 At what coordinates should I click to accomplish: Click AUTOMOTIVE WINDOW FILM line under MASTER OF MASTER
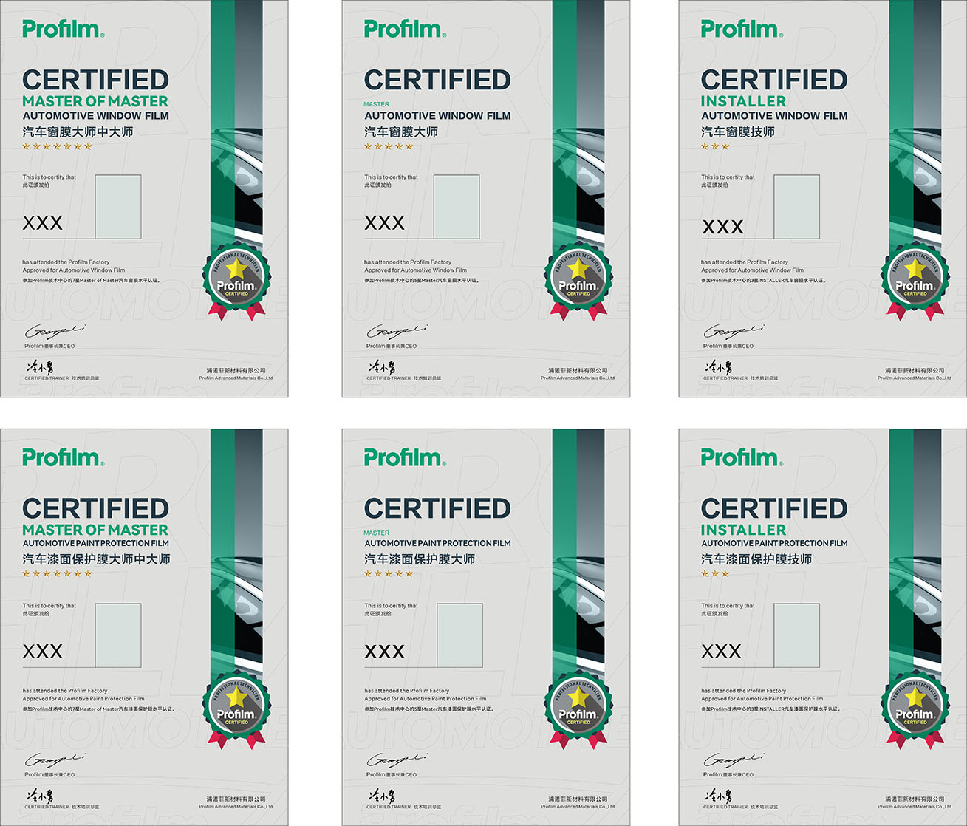pyautogui.click(x=95, y=116)
